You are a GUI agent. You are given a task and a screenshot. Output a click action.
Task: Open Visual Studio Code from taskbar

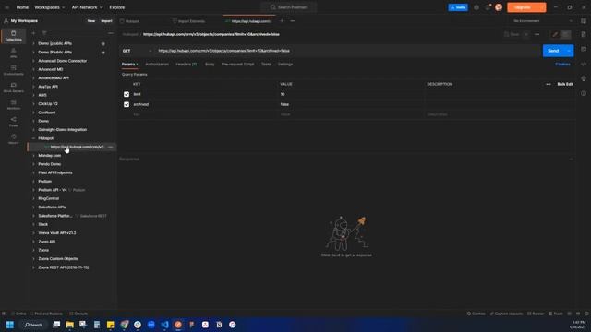coord(164,325)
